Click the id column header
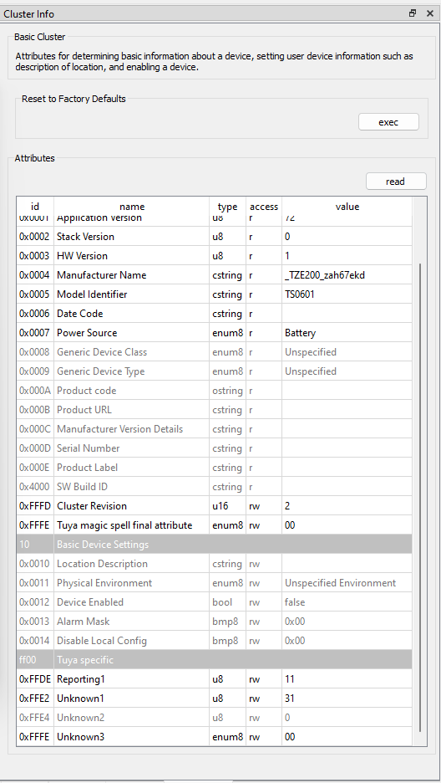This screenshot has width=441, height=783. (35, 207)
